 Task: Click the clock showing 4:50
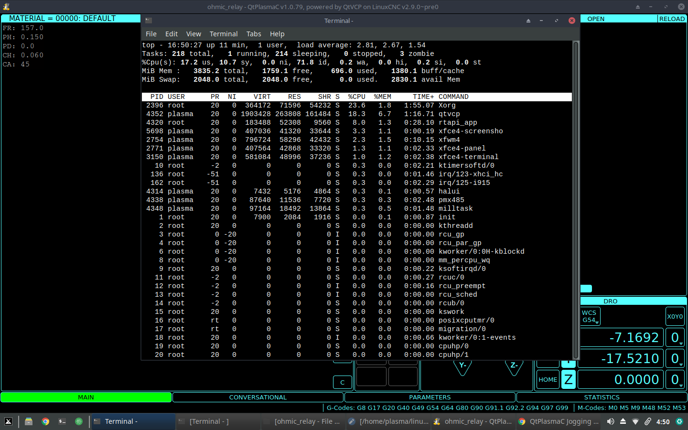coord(663,421)
